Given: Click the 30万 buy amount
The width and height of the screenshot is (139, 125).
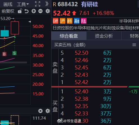Looking at the screenshot, I should (x=106, y=106).
